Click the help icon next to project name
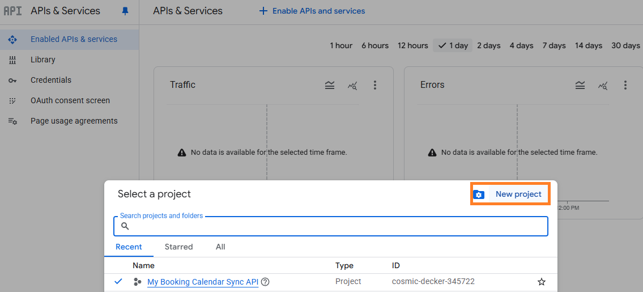This screenshot has width=643, height=292. (265, 282)
